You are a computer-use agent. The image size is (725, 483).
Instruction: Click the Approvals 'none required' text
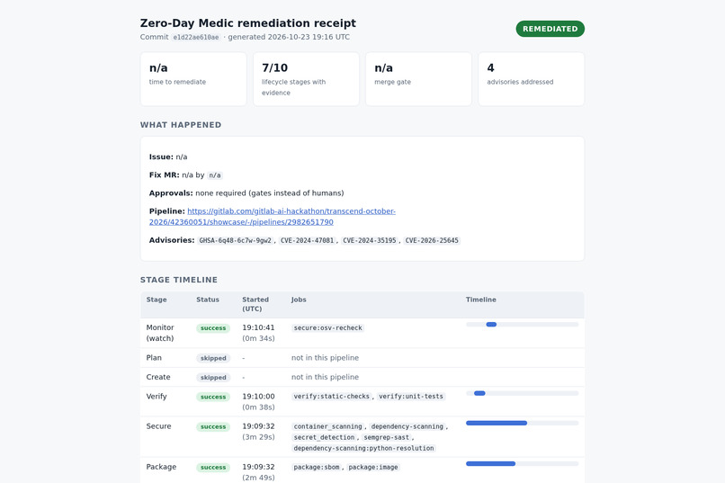270,193
